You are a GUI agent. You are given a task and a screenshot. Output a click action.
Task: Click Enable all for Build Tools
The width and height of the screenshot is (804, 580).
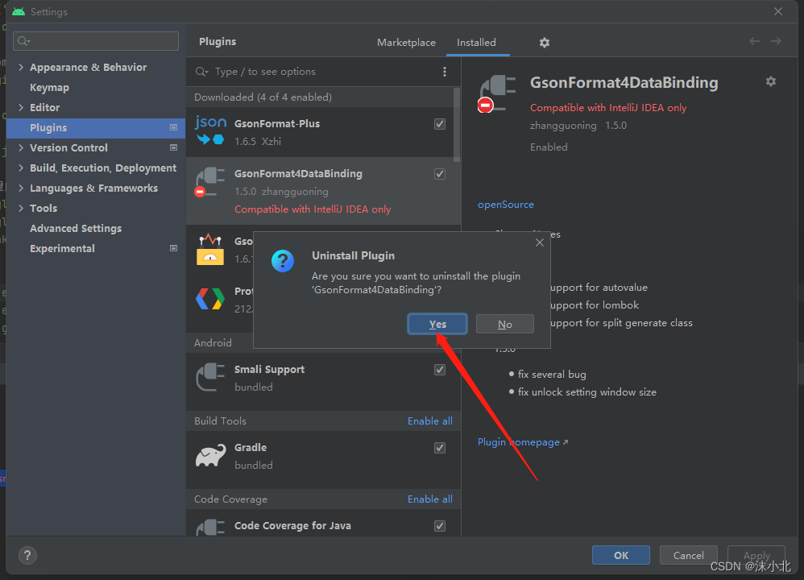coord(429,421)
